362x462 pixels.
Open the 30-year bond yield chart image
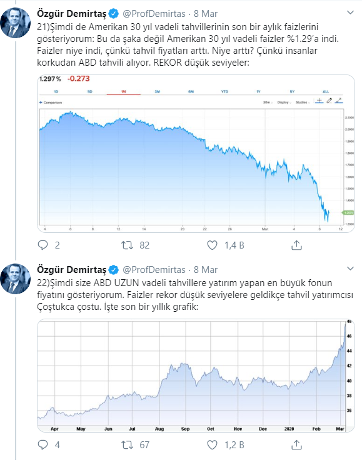click(196, 153)
